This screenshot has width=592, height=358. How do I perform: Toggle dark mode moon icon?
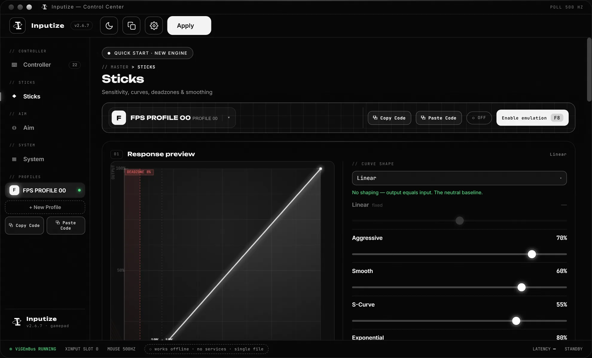pyautogui.click(x=109, y=26)
